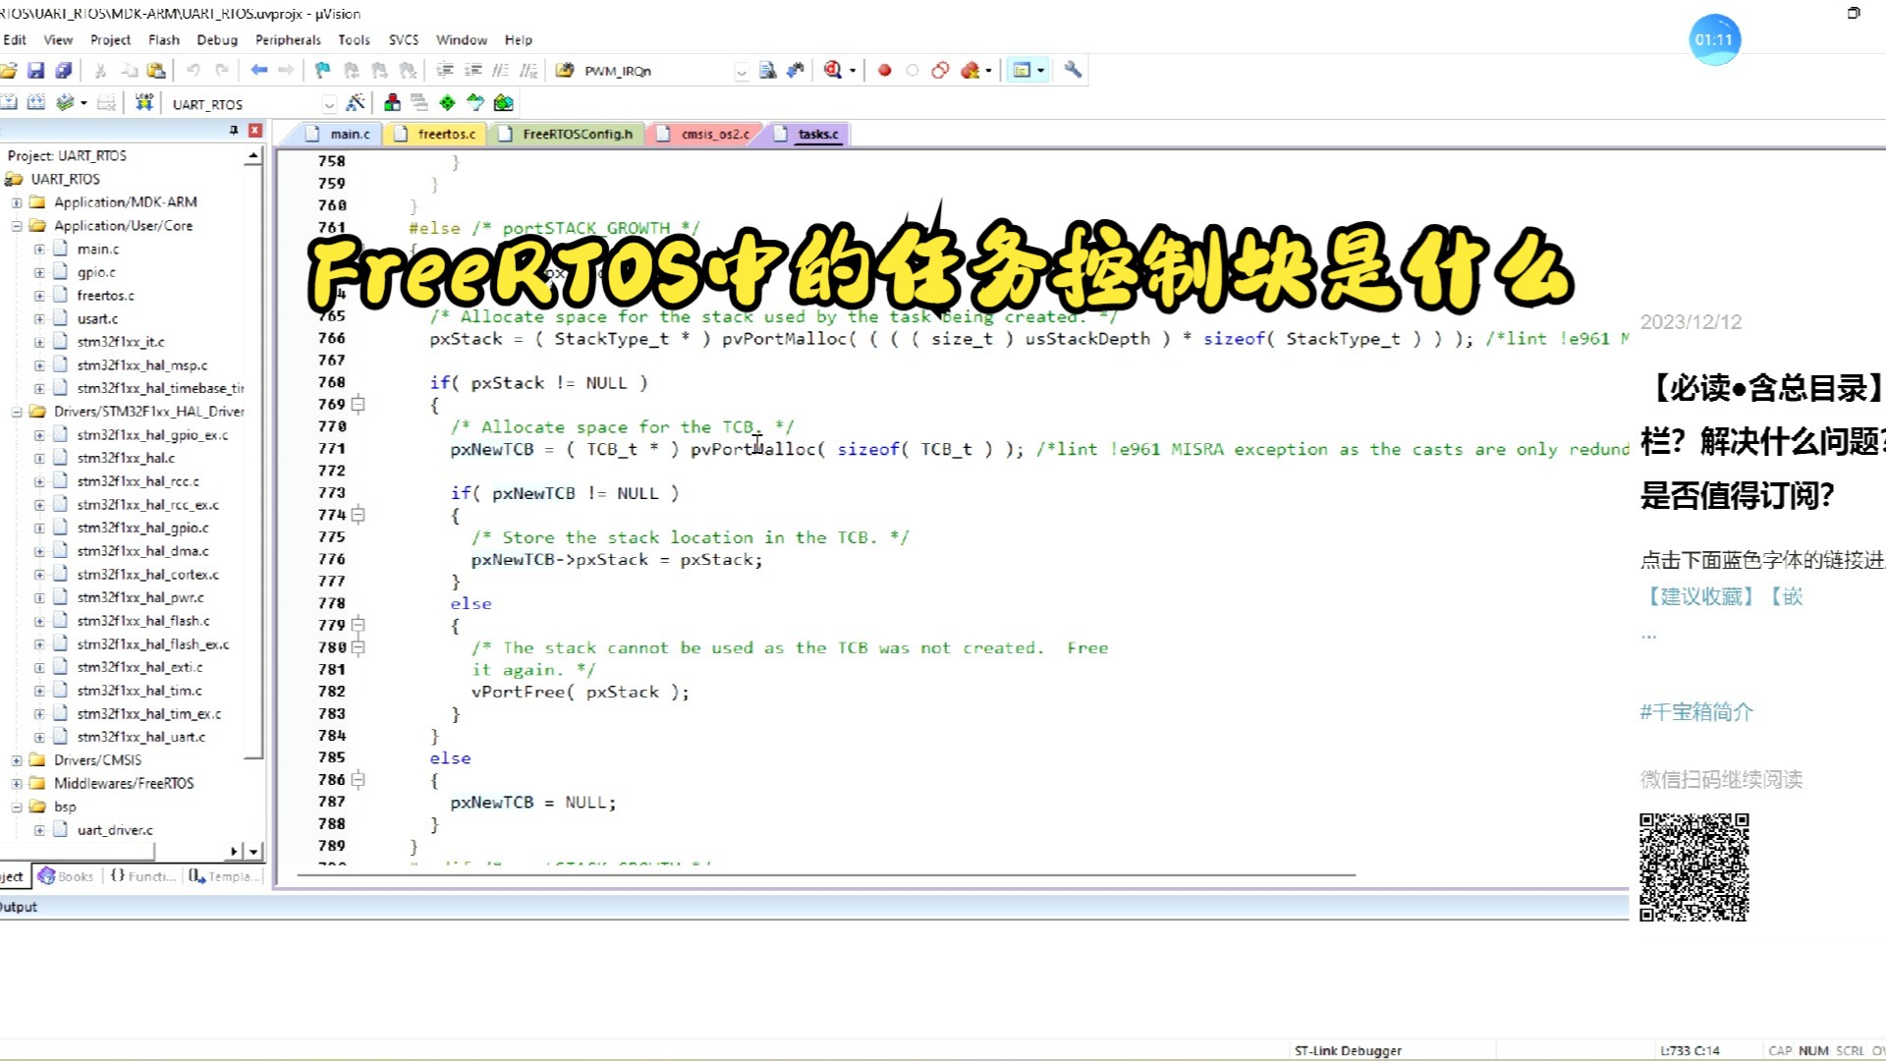This screenshot has width=1886, height=1061.
Task: Click the Undo arrow icon
Action: coord(194,70)
